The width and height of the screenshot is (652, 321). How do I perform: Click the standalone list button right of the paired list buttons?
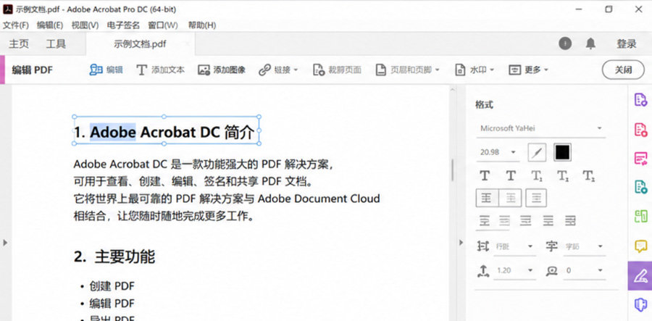536,198
